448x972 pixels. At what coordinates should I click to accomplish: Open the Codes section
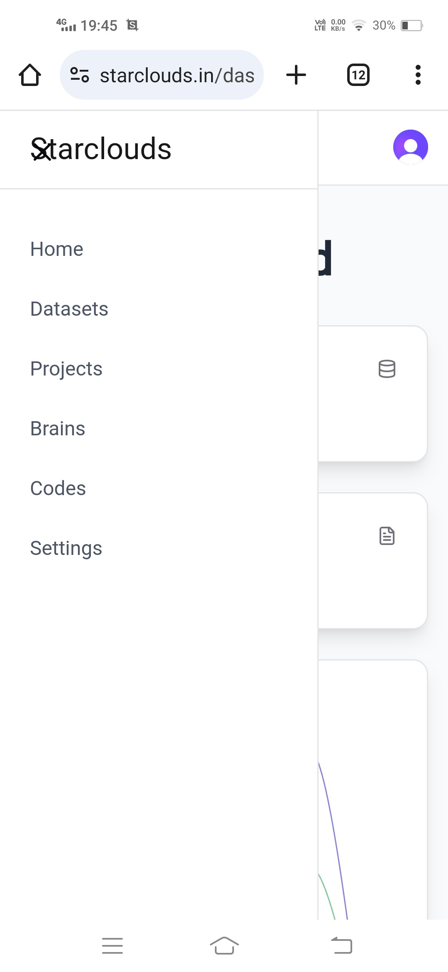58,488
